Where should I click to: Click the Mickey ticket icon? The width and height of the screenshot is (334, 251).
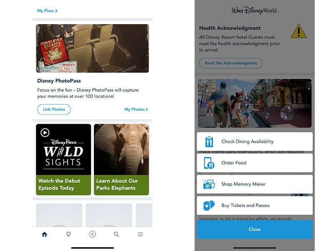[209, 205]
